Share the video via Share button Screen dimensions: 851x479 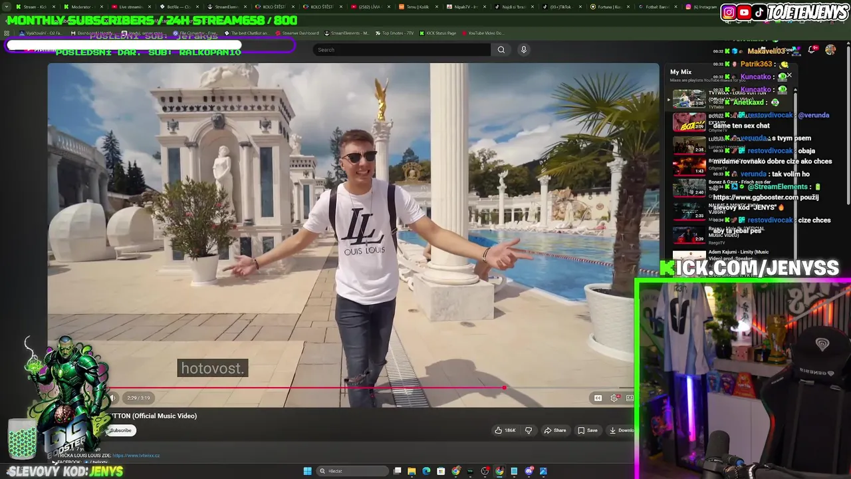(x=554, y=430)
